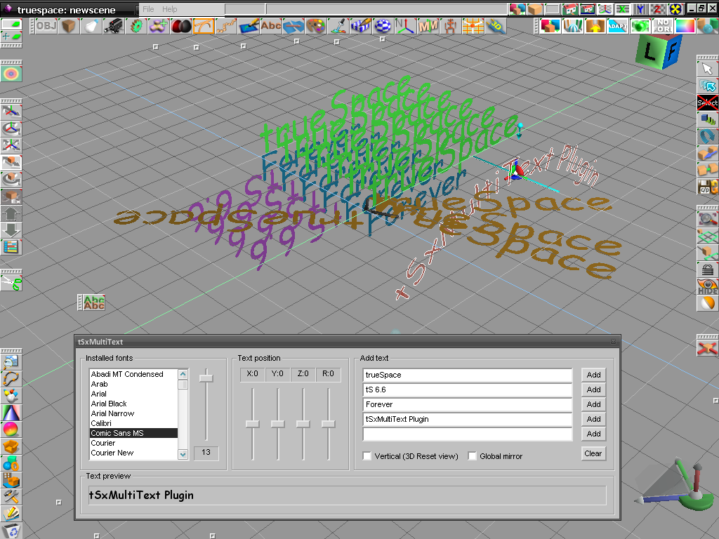Click the down arrow hierarchy icon
This screenshot has height=539, width=719.
pyautogui.click(x=11, y=230)
